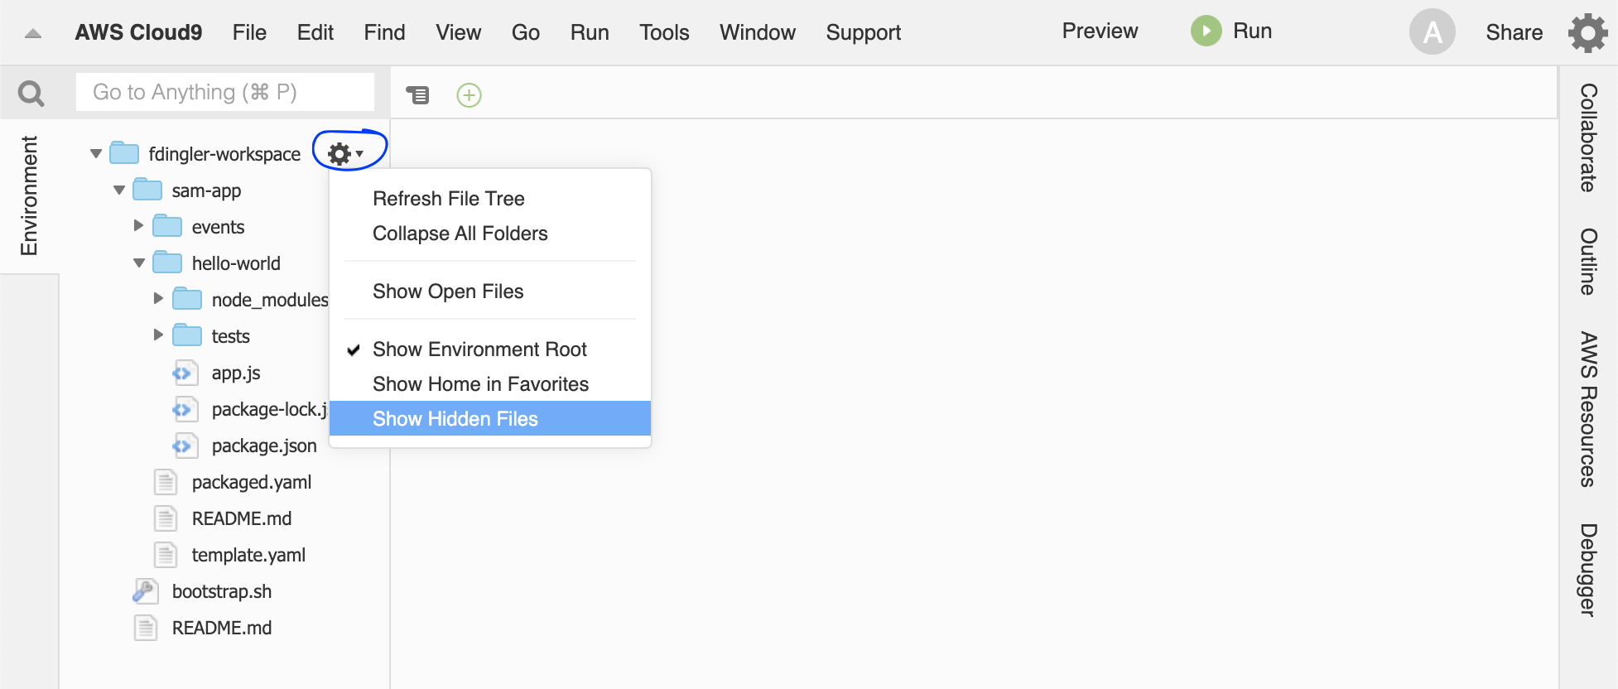
Task: Open the File menu
Action: [249, 32]
